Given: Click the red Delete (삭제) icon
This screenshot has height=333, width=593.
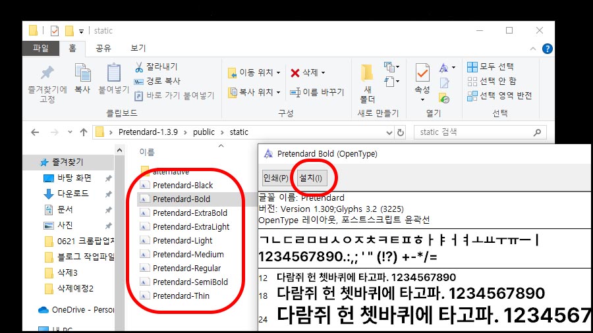Looking at the screenshot, I should (x=295, y=73).
